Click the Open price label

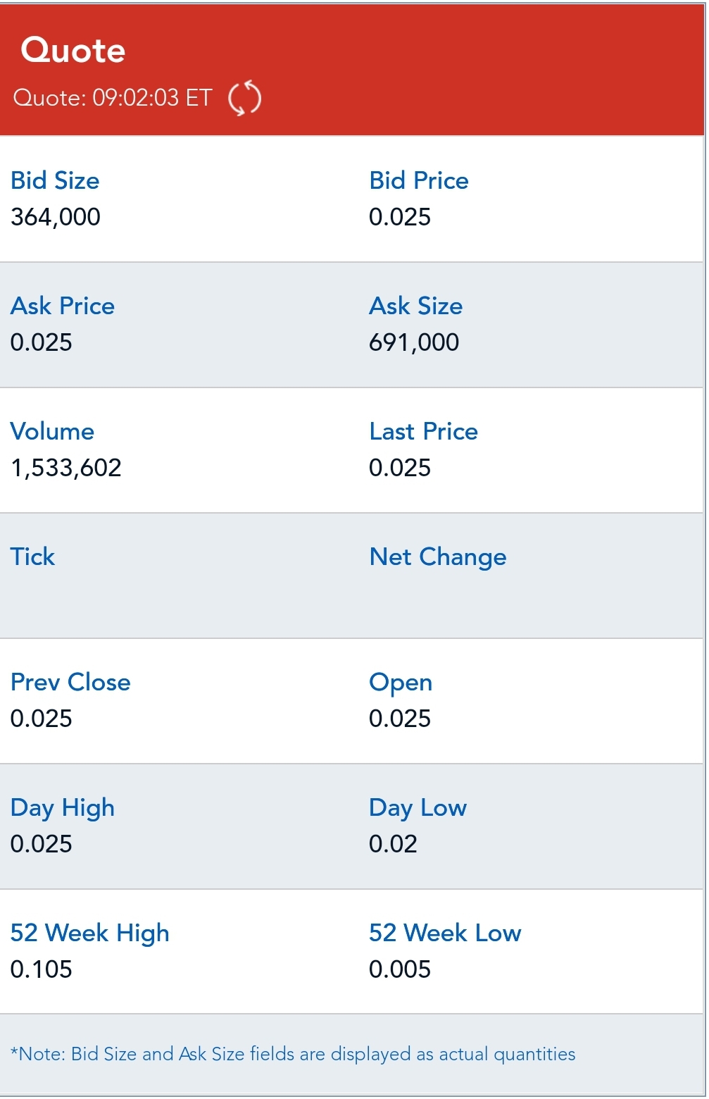401,683
